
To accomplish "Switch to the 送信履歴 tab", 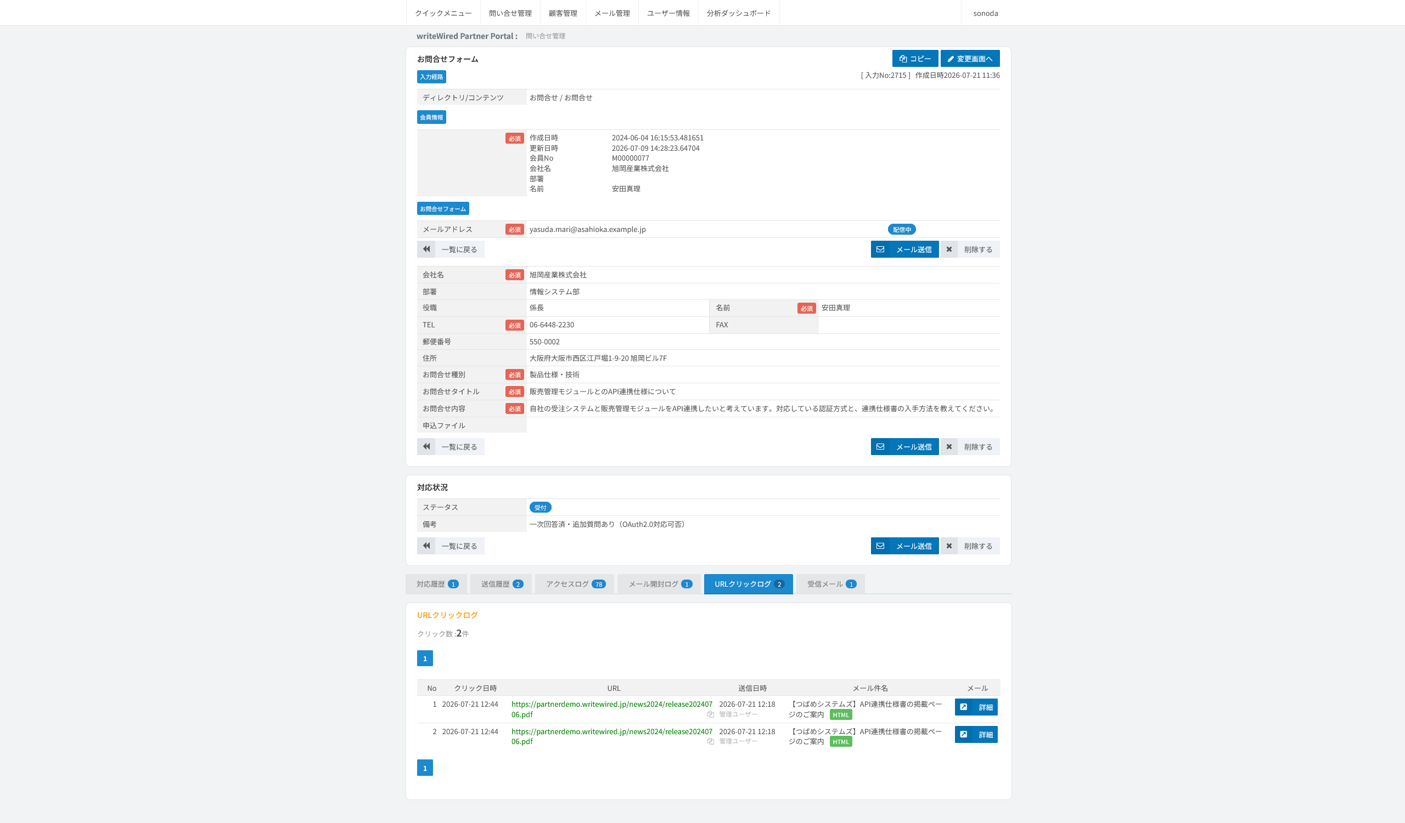I will click(501, 584).
